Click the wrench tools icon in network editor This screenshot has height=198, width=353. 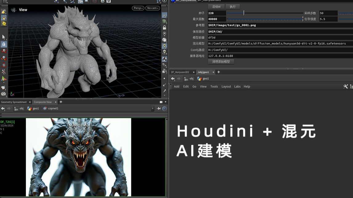(346, 86)
